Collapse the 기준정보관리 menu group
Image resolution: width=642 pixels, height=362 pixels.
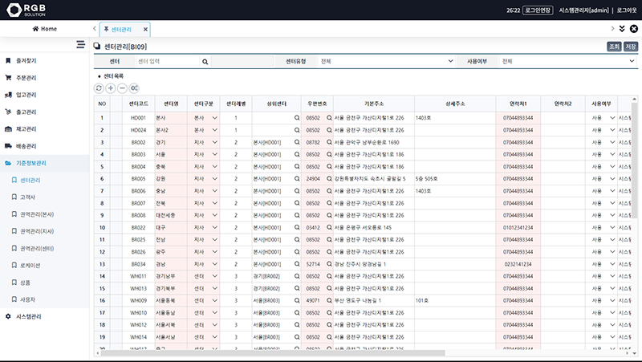(x=45, y=163)
